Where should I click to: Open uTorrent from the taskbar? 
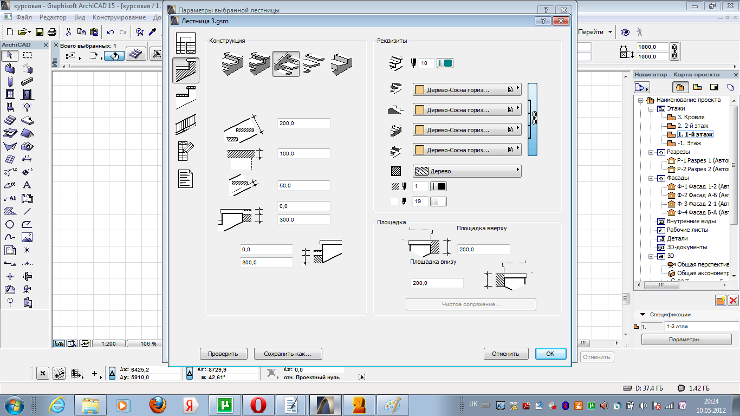[x=224, y=405]
